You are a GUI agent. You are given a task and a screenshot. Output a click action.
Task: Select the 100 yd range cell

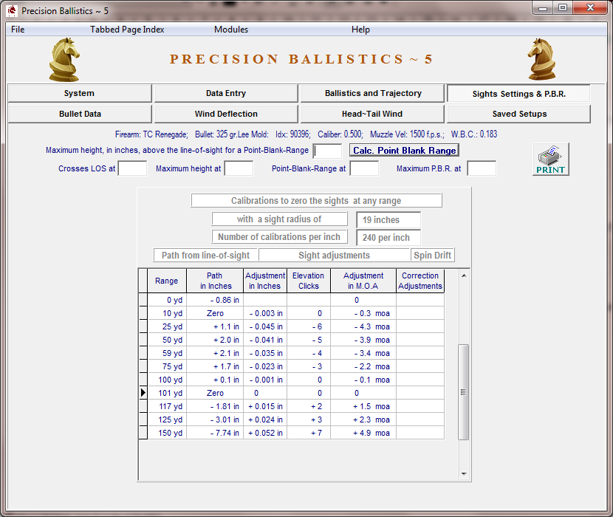click(167, 380)
